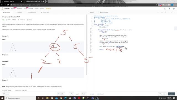Viewport: 177px width, 100px height.
Task: Click the taskbar clock
Action: pos(169,98)
